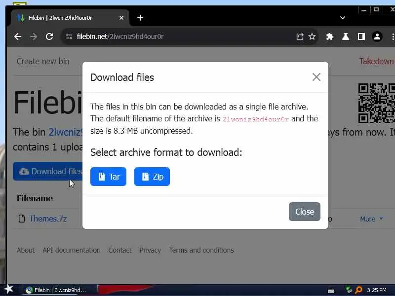Download the bin as a Zip archive
395x296 pixels.
[x=152, y=177]
